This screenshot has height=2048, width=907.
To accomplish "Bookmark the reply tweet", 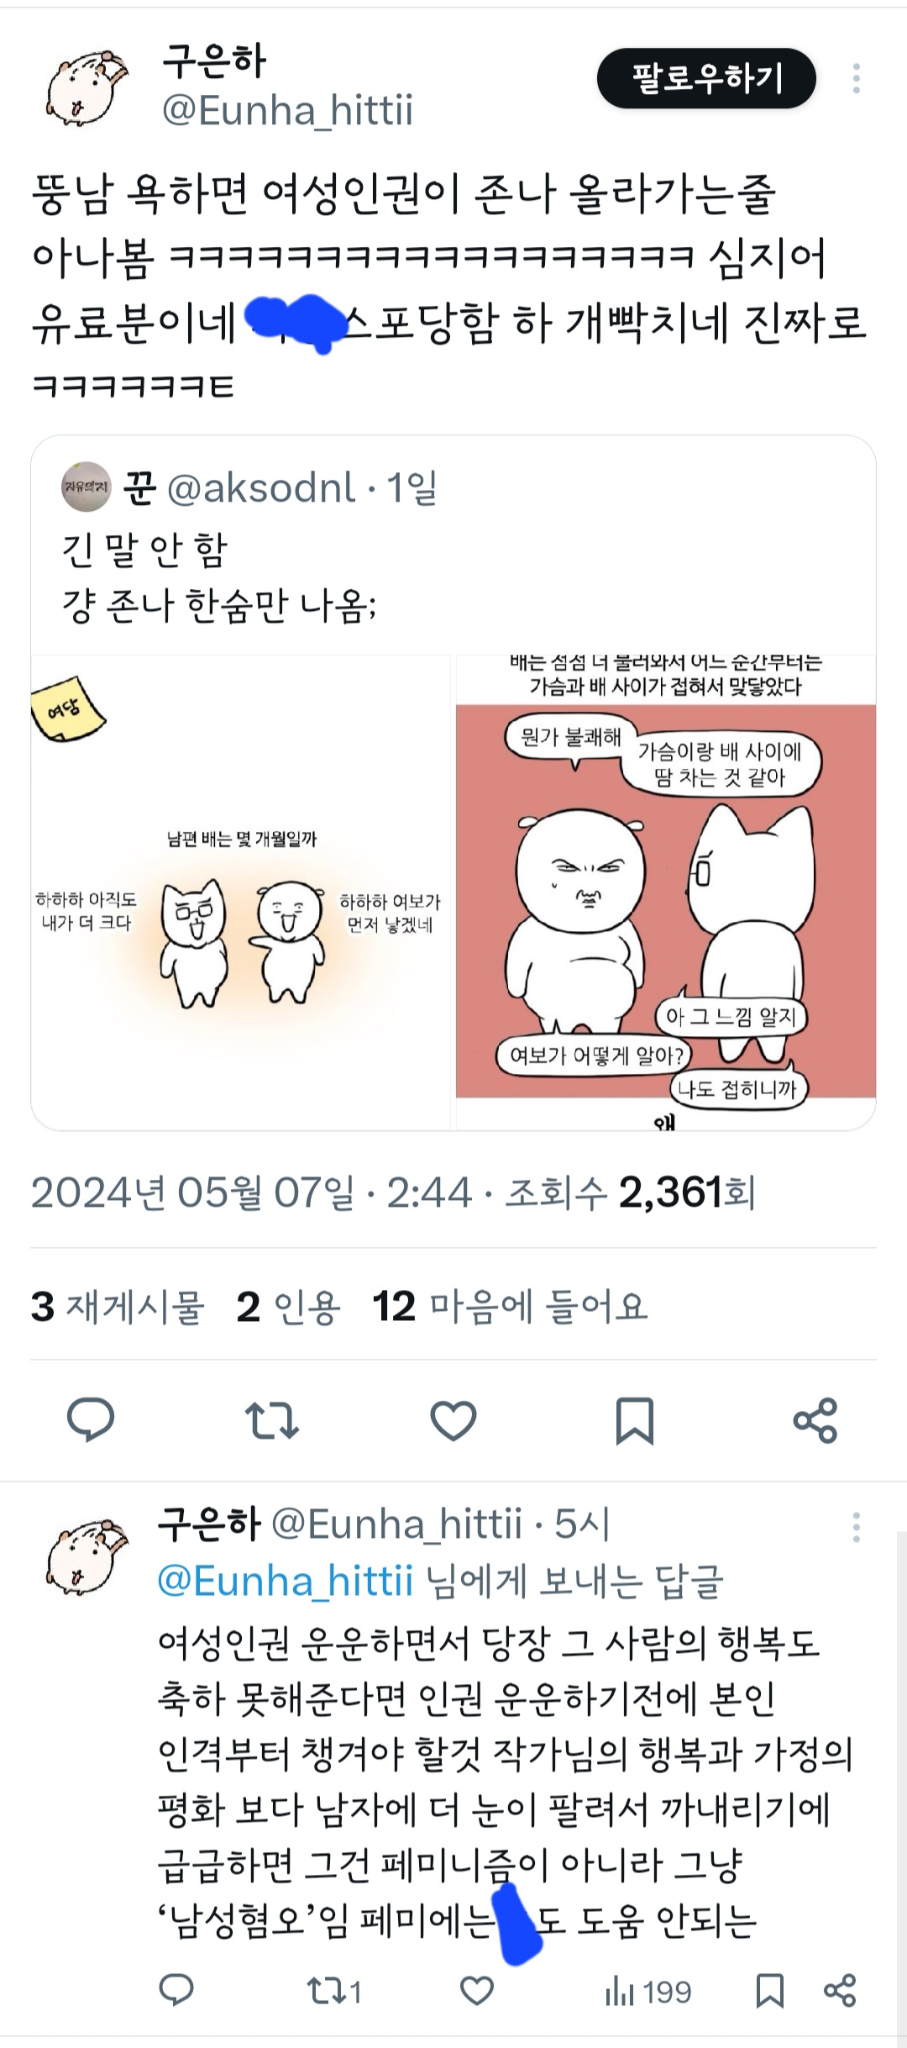I will tap(770, 1991).
